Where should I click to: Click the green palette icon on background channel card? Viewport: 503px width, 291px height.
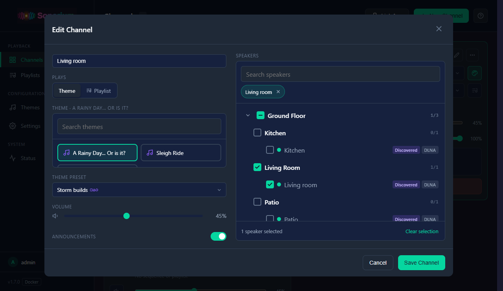(x=475, y=73)
